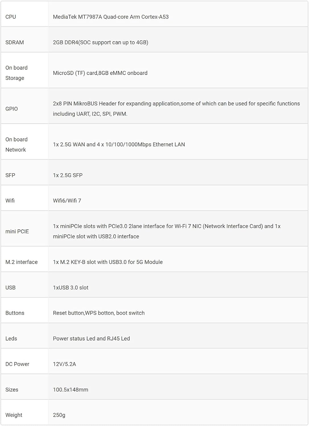
Task: Click the CPU row label
Action: tap(11, 17)
